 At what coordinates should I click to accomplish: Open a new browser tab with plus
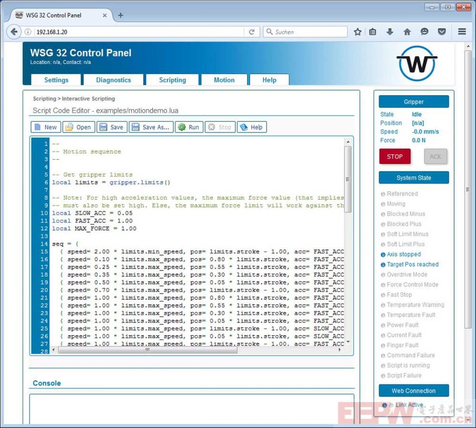120,15
